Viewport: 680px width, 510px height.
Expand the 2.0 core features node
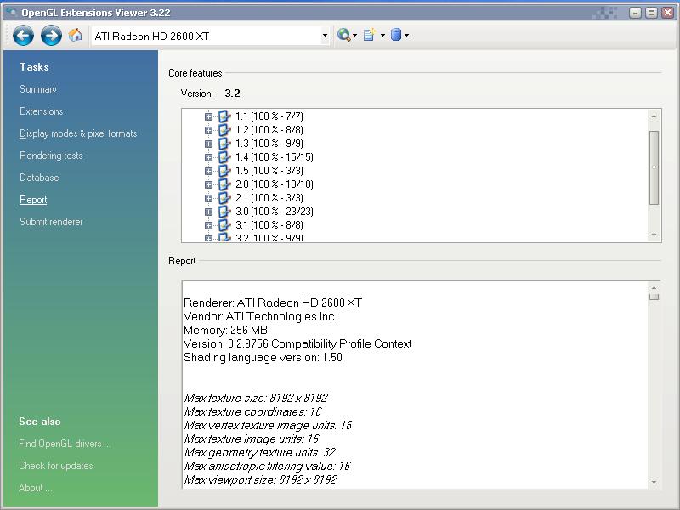tap(208, 184)
